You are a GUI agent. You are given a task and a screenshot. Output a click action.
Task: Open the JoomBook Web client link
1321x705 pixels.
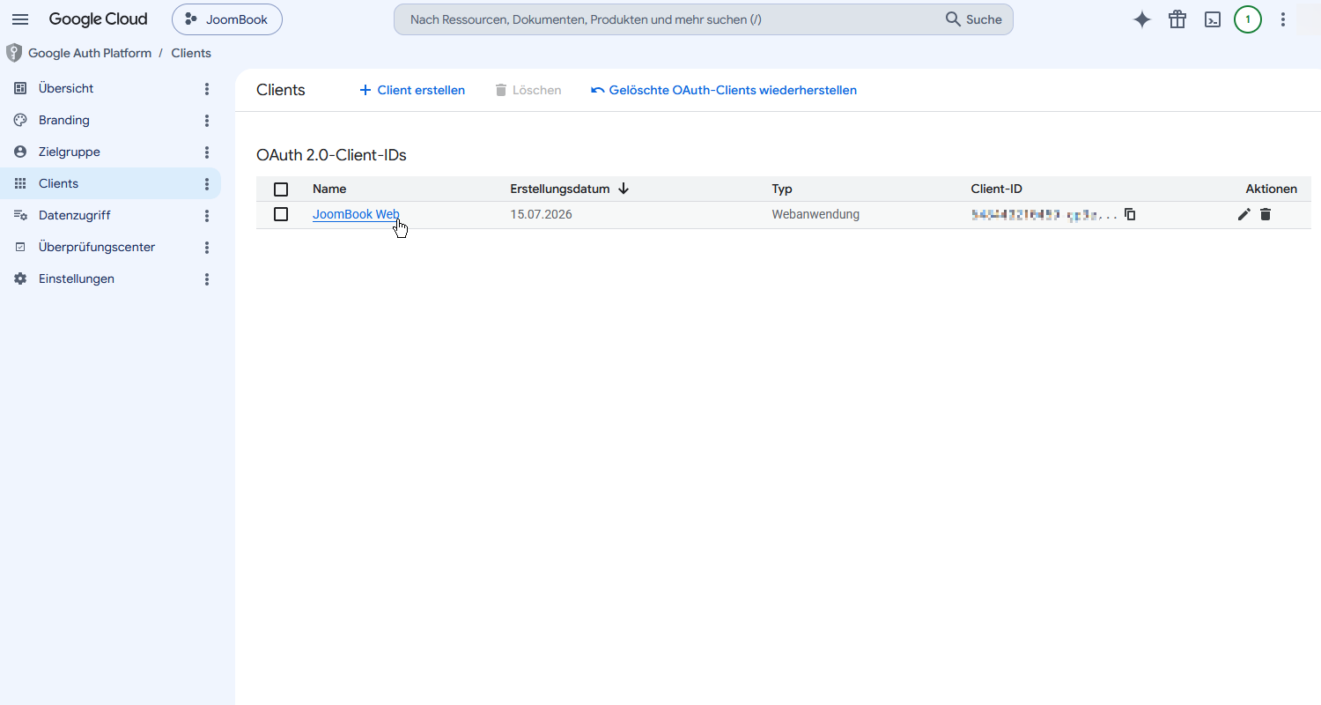pos(356,214)
